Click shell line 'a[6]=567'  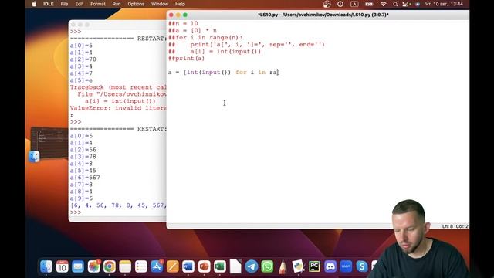coord(85,178)
